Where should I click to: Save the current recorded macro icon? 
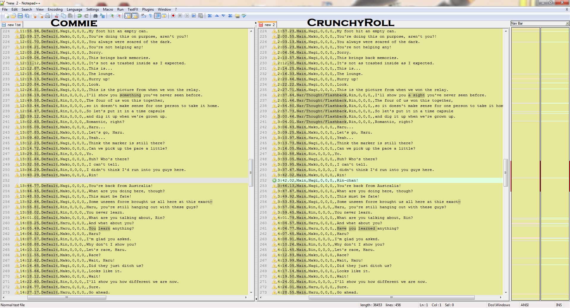[x=201, y=16]
